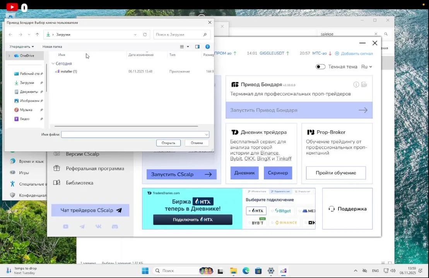This screenshot has height=278, width=429.
Task: Toggle the Темная тема switch
Action: coord(320,67)
